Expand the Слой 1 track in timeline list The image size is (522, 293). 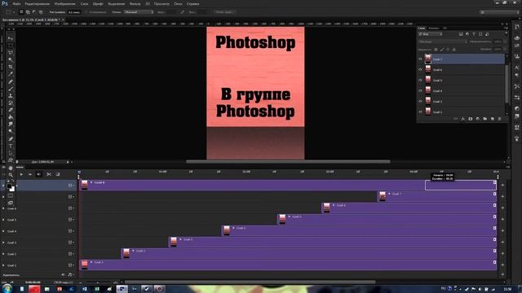[3, 265]
